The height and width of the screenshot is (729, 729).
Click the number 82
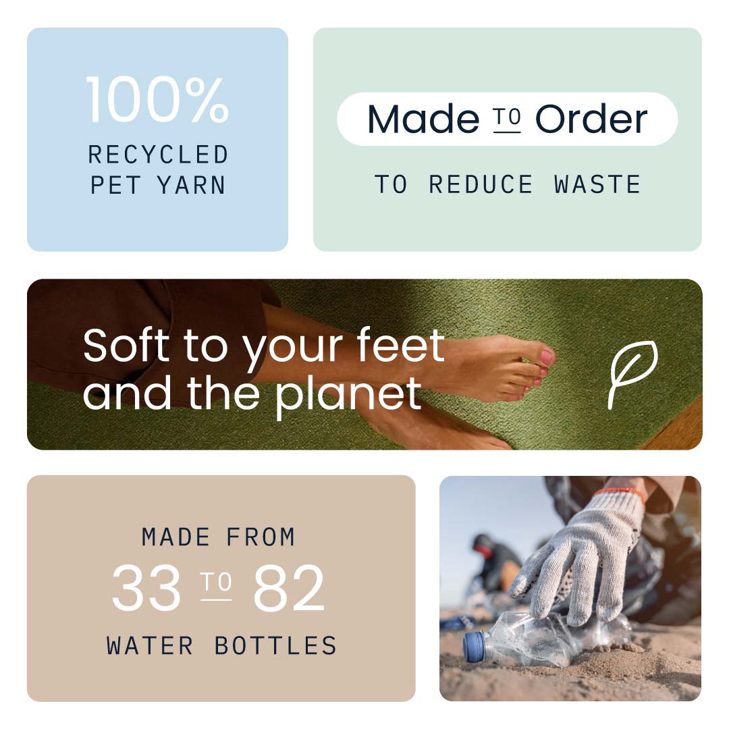[x=289, y=588]
